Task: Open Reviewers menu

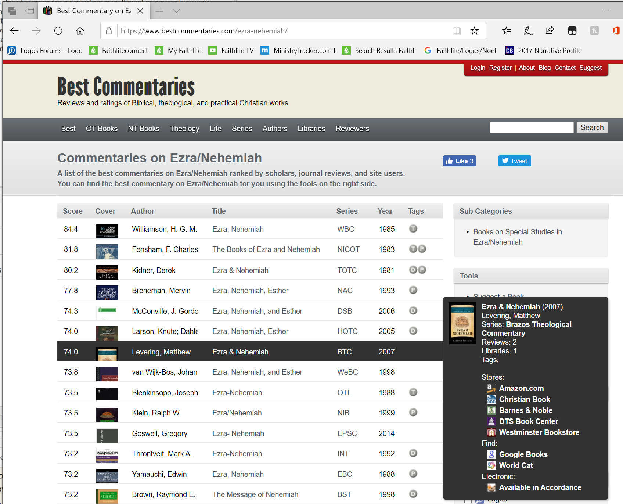Action: point(352,129)
